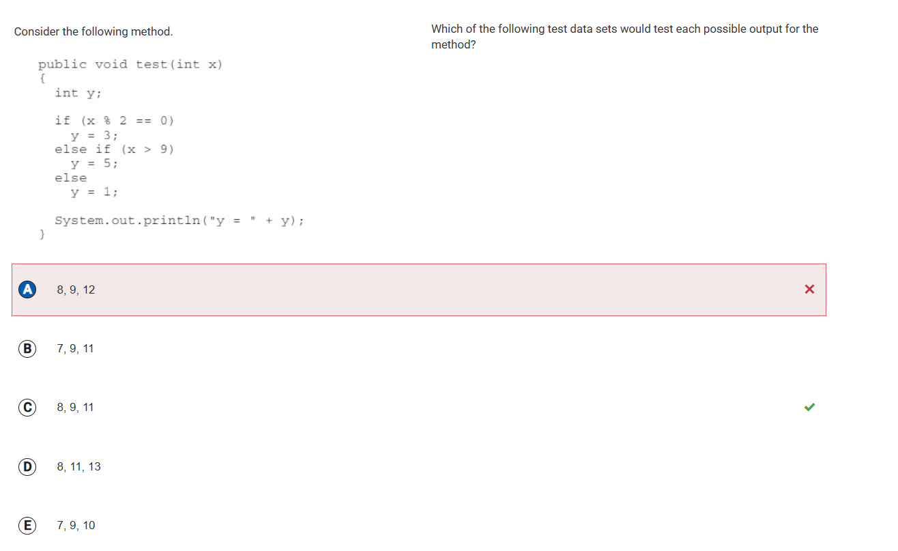Click the red X incorrect icon
The height and width of the screenshot is (551, 898).
click(809, 289)
